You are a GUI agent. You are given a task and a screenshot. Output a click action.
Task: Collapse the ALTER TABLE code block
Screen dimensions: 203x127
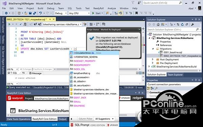(19, 39)
